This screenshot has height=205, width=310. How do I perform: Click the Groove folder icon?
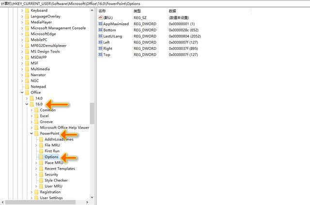(x=36, y=122)
